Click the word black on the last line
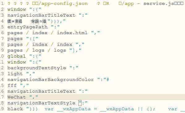Viewport: 185px width, 113px height. tap(15, 109)
